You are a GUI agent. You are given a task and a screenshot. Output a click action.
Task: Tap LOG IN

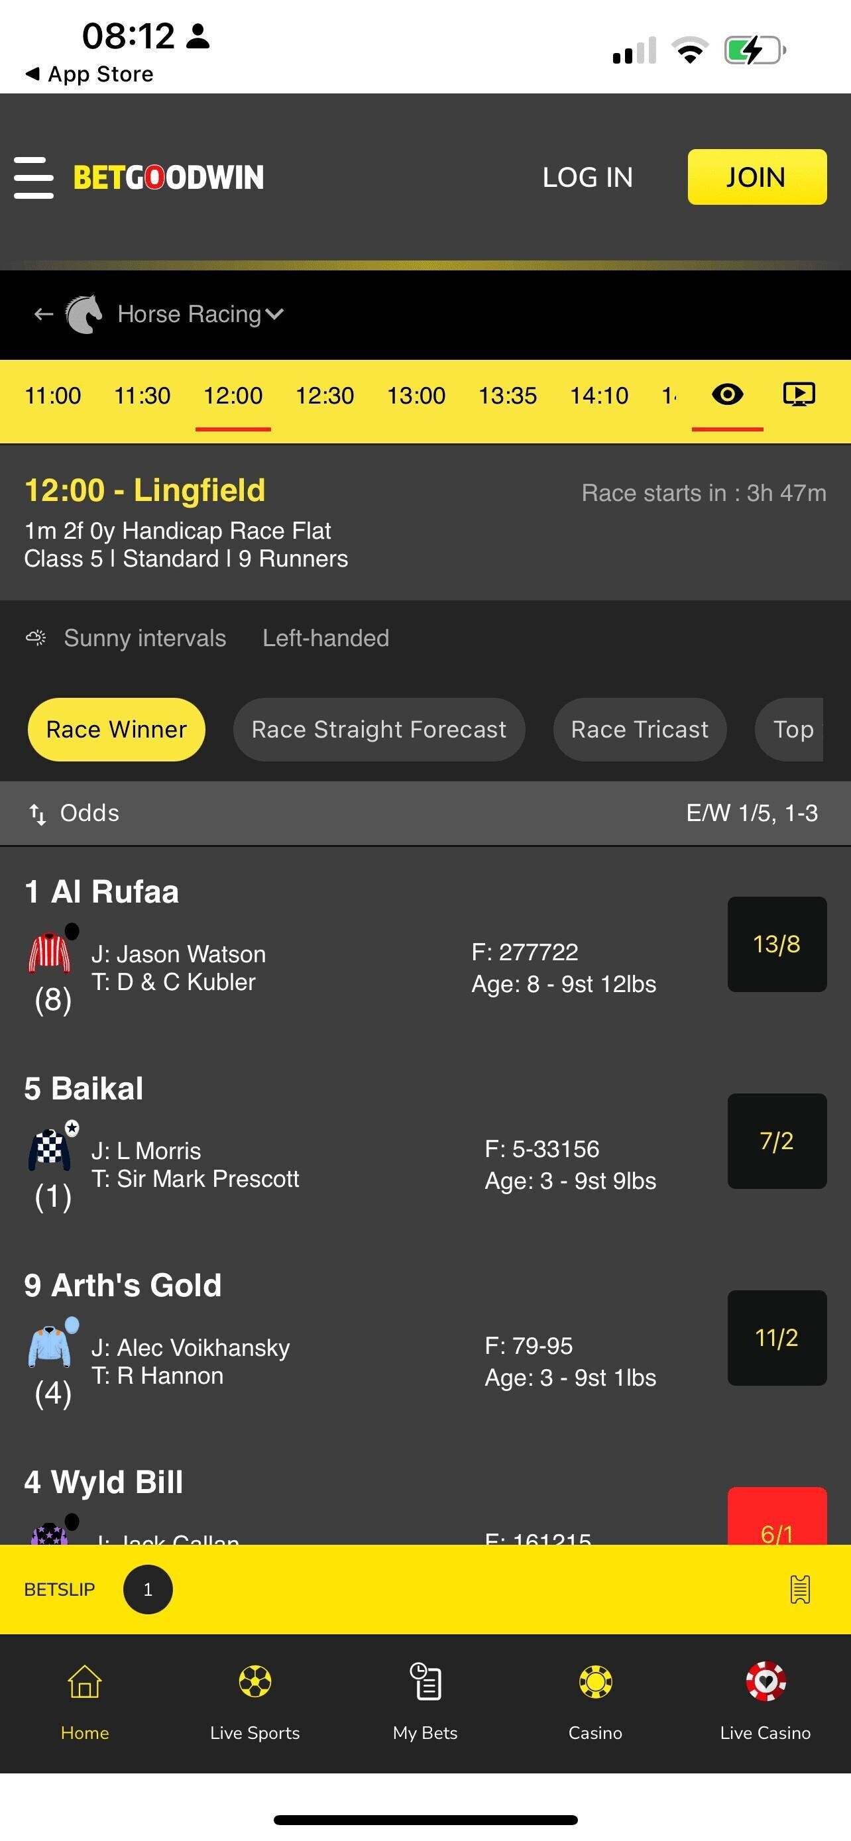587,177
